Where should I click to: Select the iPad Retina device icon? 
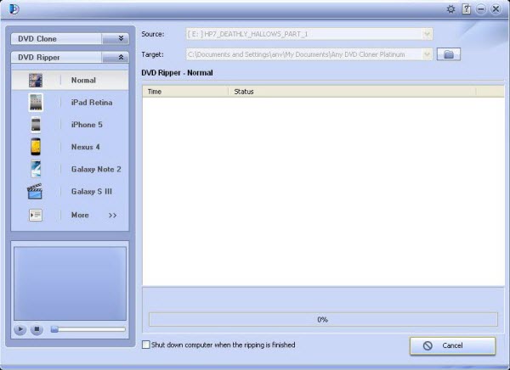tap(36, 103)
